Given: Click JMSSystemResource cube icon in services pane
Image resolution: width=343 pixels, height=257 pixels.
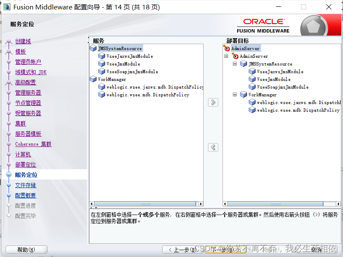Looking at the screenshot, I should point(93,48).
